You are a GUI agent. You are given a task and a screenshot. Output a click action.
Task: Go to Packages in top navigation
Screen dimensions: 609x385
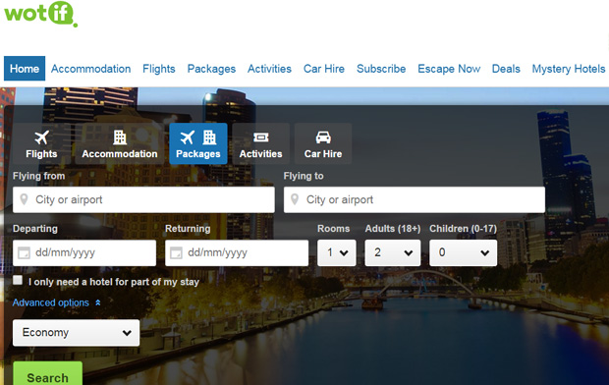coord(211,69)
